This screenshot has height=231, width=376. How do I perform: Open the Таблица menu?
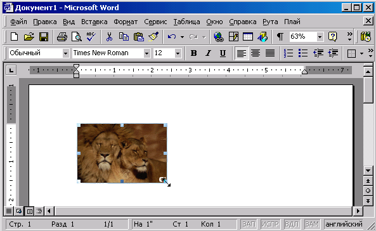(x=186, y=22)
